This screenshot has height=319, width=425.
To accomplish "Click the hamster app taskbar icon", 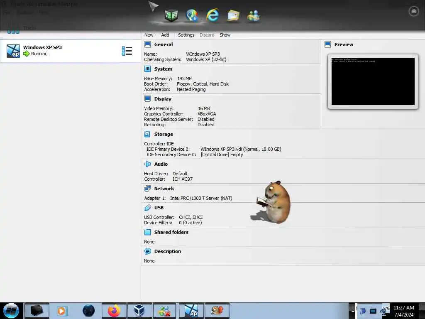I will point(217,311).
